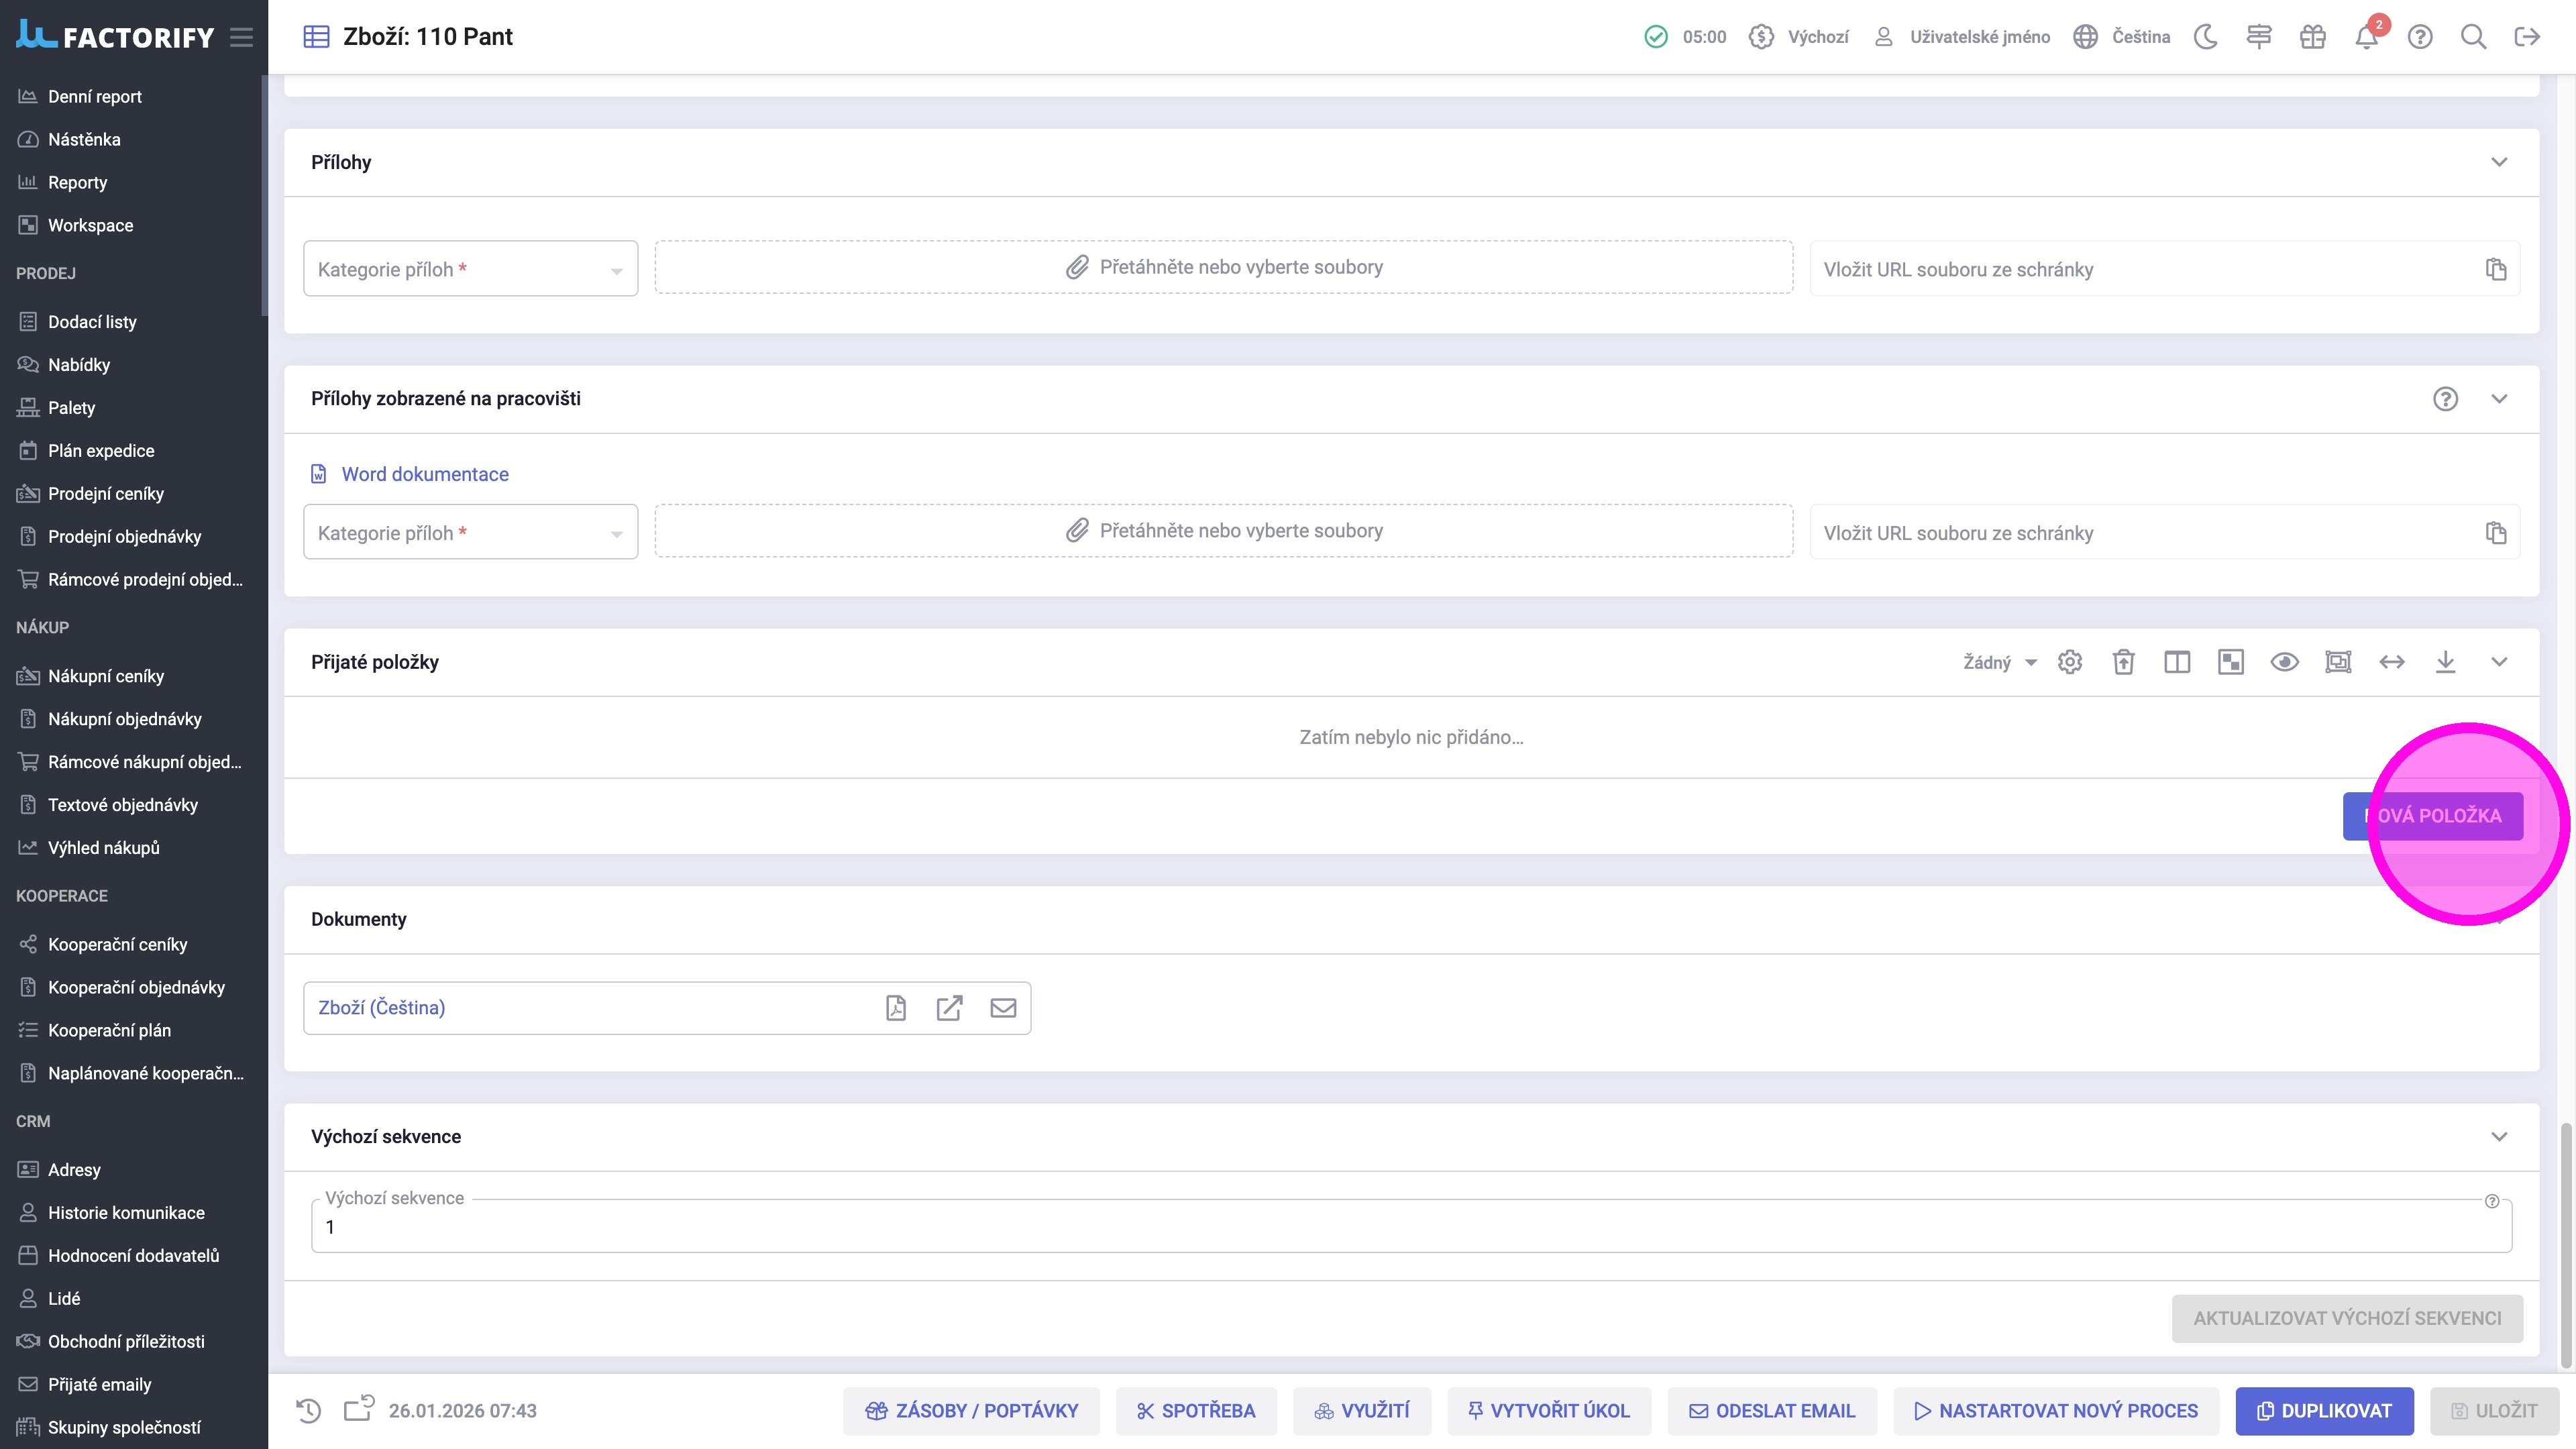
Task: Open the search magnifier in header
Action: [x=2473, y=37]
